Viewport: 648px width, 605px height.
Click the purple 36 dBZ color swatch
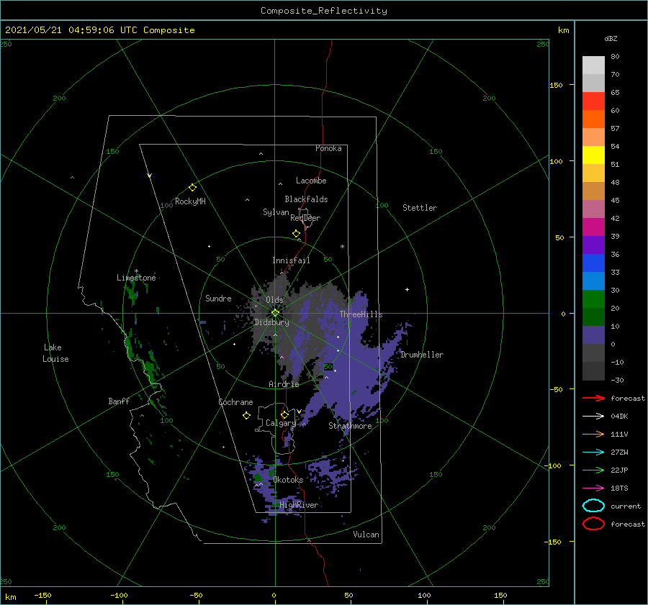pyautogui.click(x=593, y=245)
